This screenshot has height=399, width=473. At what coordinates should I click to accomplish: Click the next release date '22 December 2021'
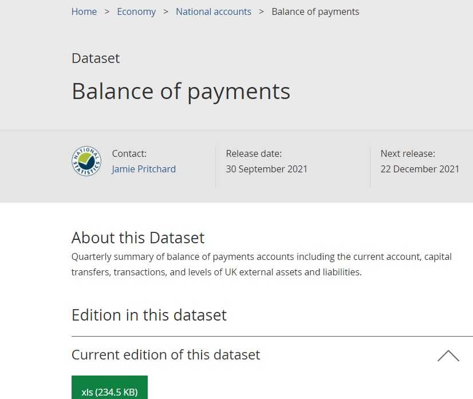(420, 169)
